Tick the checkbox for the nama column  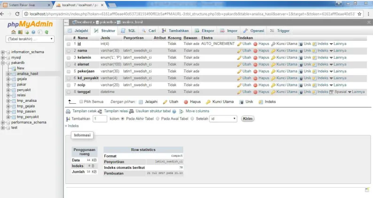point(69,51)
